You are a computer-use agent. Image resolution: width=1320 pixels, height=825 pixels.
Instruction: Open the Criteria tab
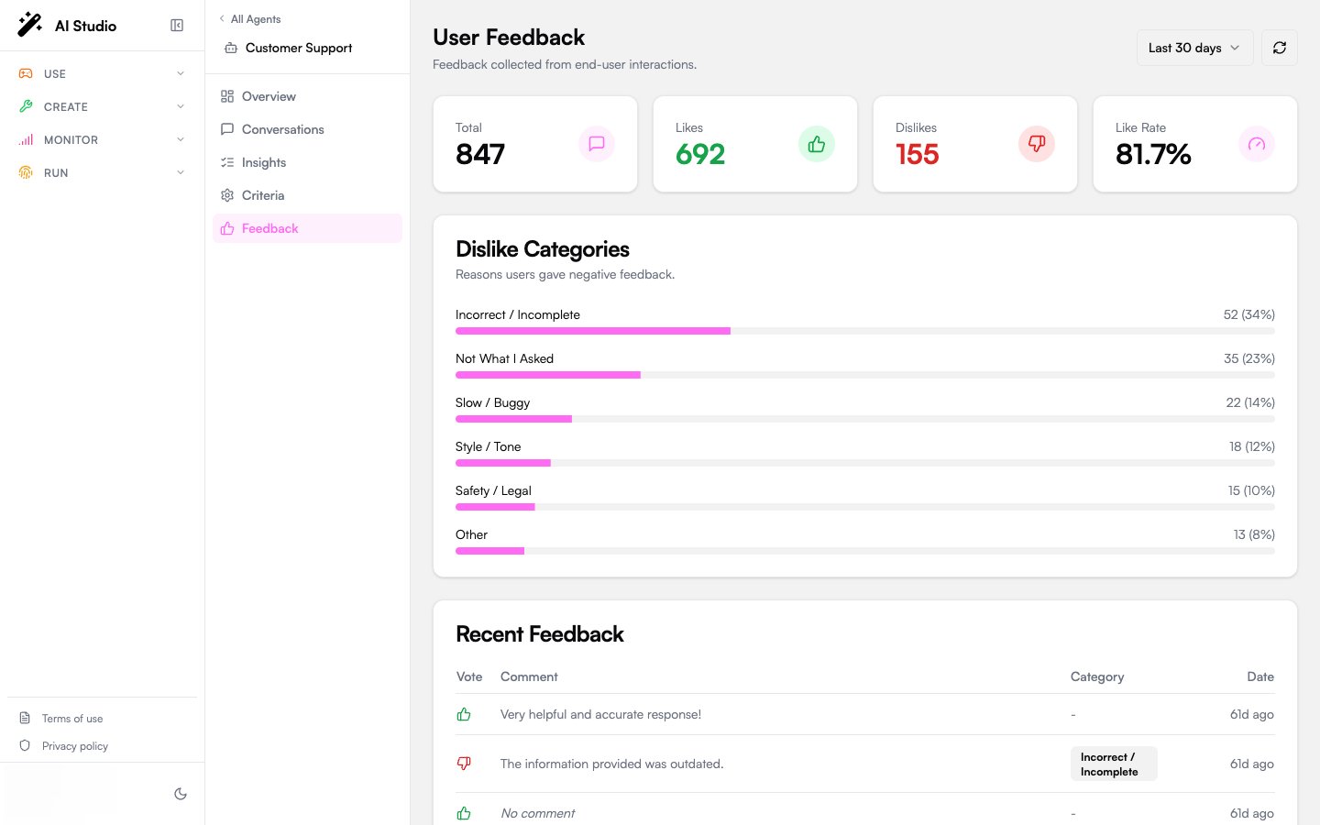coord(307,195)
